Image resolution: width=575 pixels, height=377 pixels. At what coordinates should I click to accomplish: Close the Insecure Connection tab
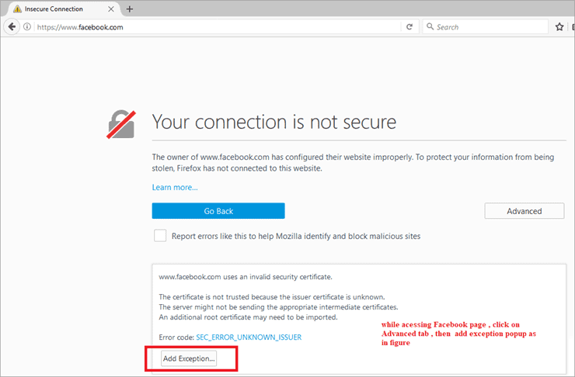[x=112, y=9]
